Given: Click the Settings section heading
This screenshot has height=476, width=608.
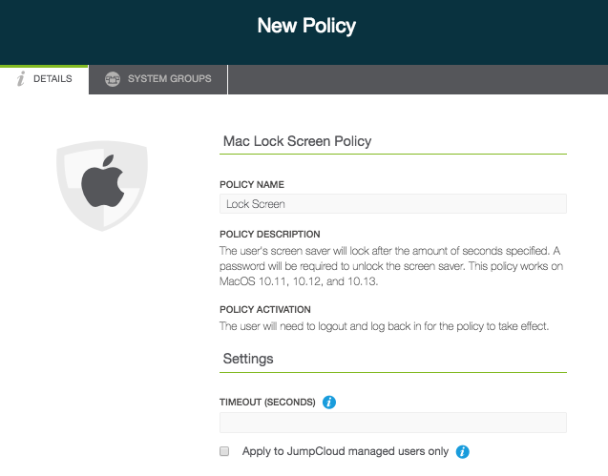Looking at the screenshot, I should coord(248,359).
